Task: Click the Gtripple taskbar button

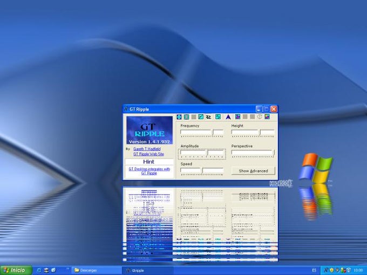Action: (148, 270)
